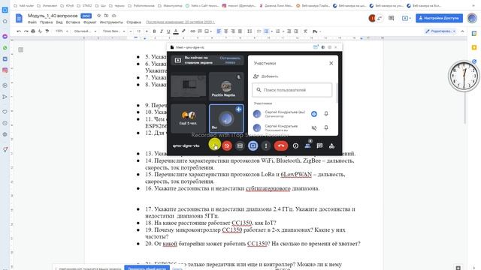Toggle captions in the Meet window
The height and width of the screenshot is (270, 481).
(x=240, y=145)
